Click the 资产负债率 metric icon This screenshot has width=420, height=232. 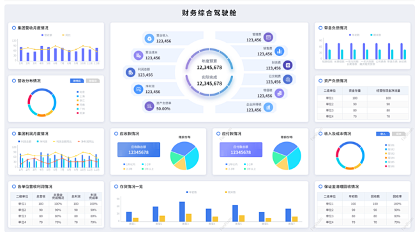coord(149,106)
